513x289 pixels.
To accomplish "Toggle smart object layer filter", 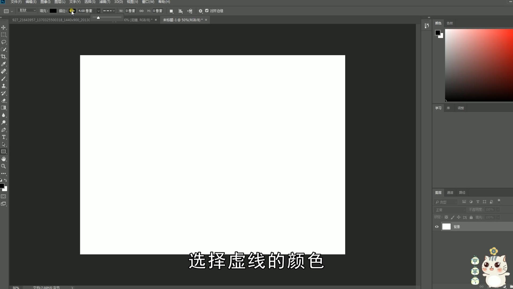I will (491, 202).
